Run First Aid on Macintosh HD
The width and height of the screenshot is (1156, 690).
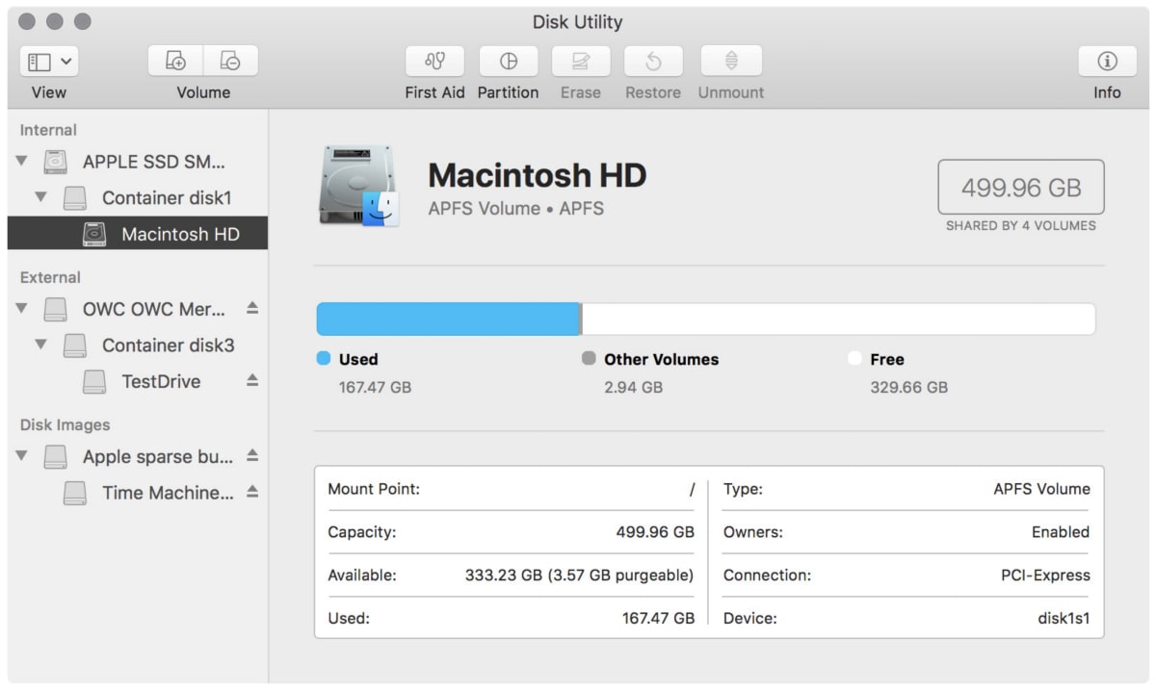click(434, 61)
